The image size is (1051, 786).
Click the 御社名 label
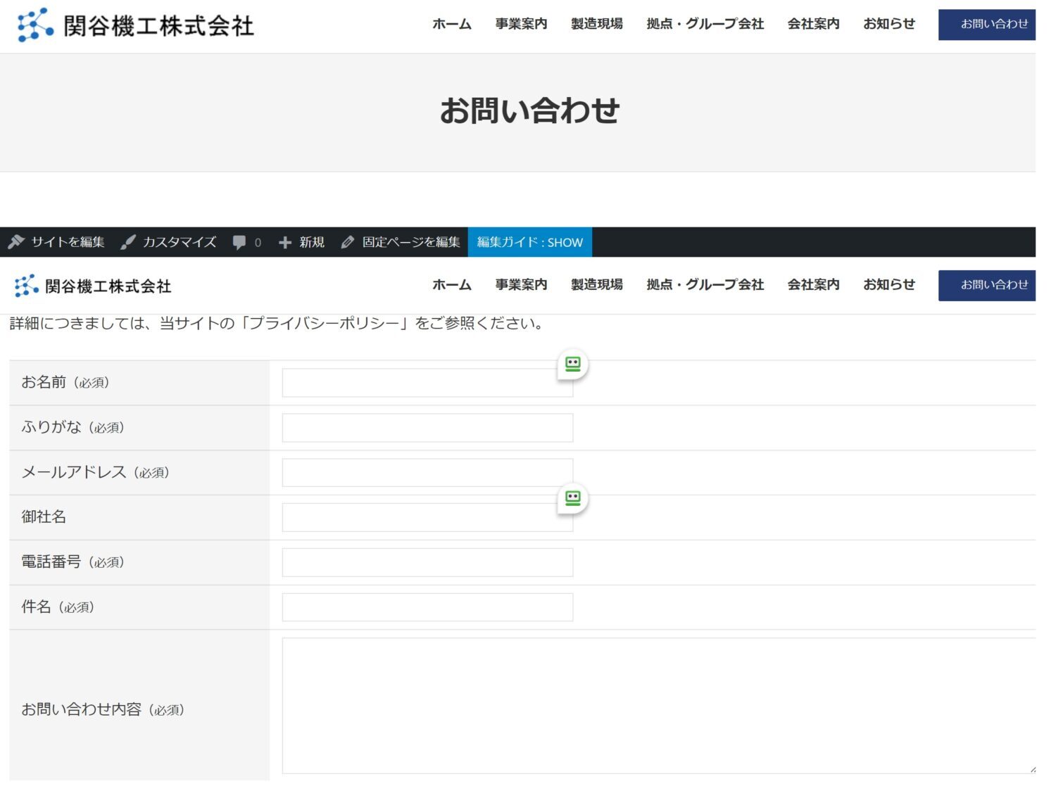[x=44, y=516]
